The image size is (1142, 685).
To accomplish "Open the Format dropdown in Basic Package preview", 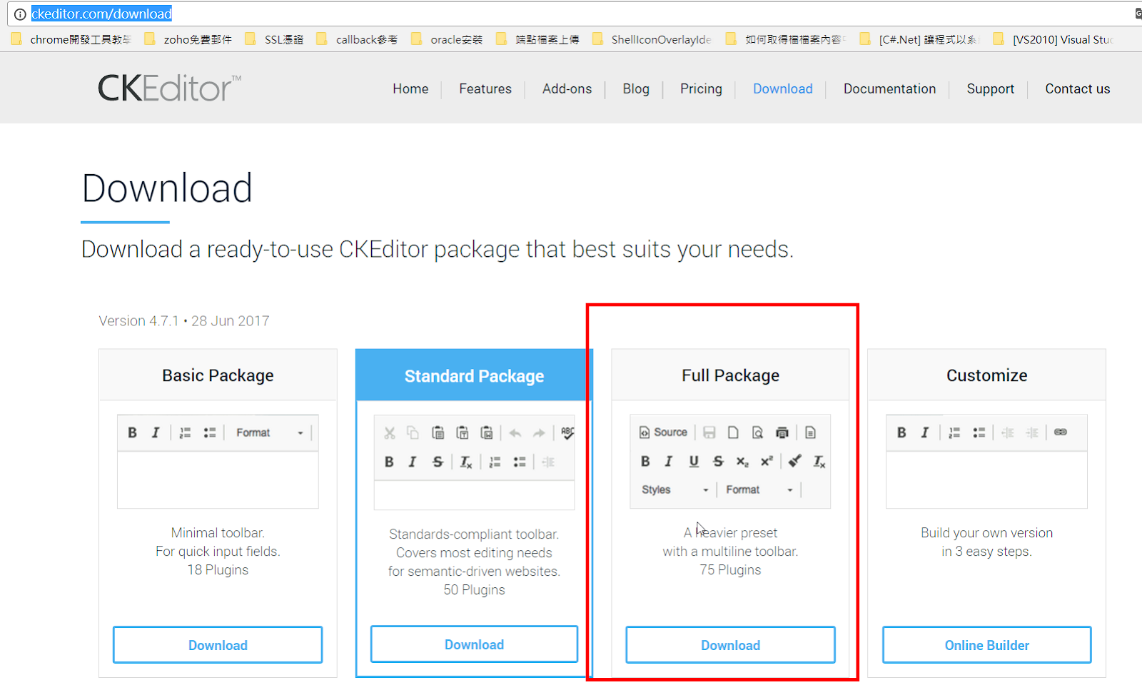I will [270, 432].
